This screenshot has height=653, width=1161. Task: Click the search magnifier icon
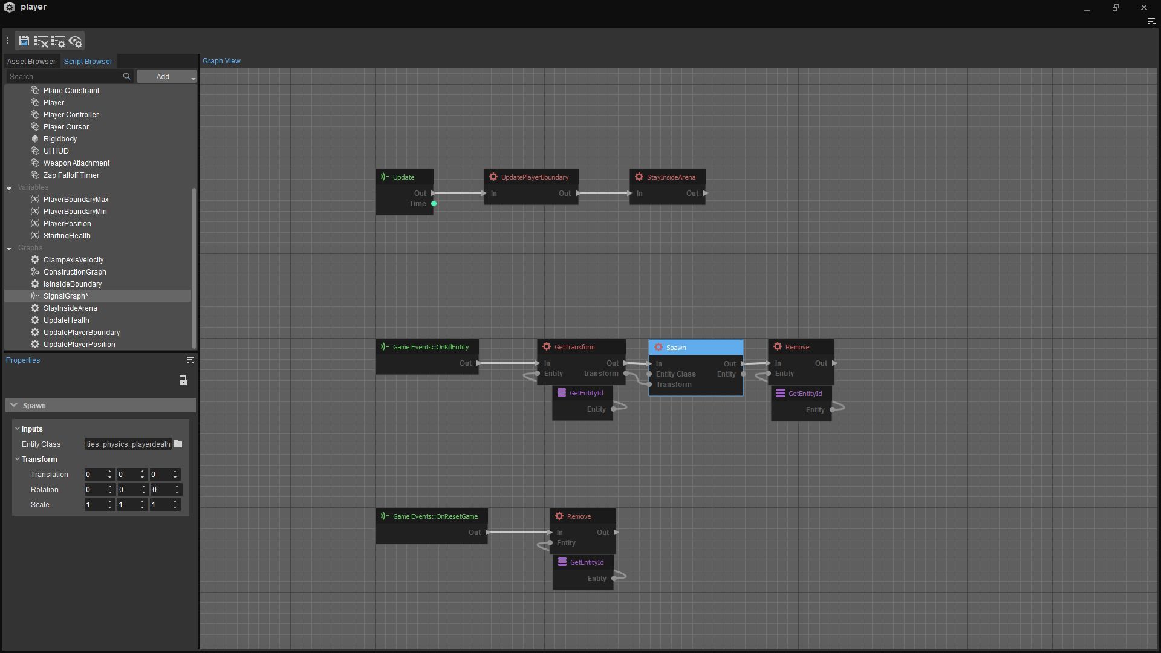point(126,76)
